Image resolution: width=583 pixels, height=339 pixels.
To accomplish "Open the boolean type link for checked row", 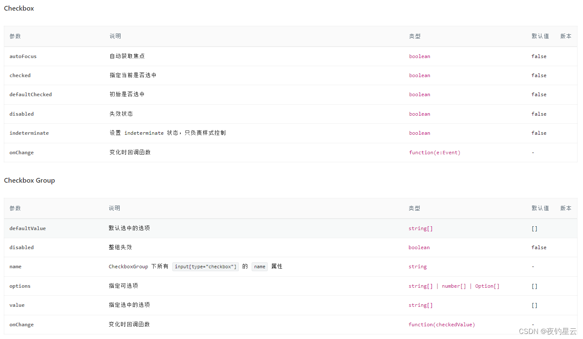I will (419, 75).
